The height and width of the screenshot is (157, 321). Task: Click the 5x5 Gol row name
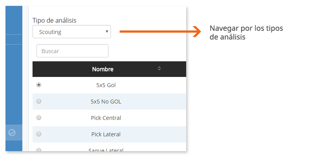[106, 85]
